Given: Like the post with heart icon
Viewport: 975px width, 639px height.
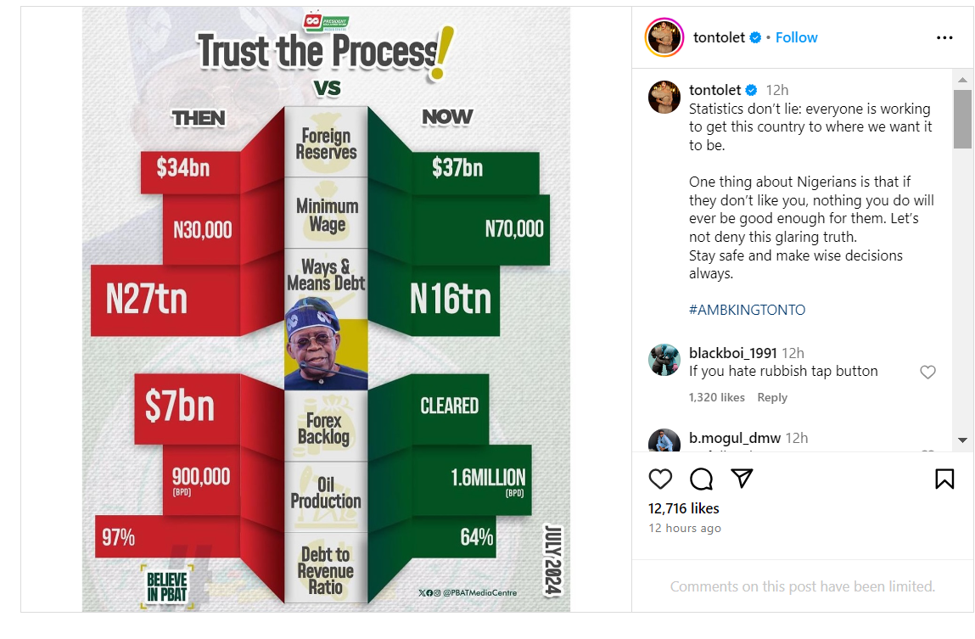Looking at the screenshot, I should (660, 479).
